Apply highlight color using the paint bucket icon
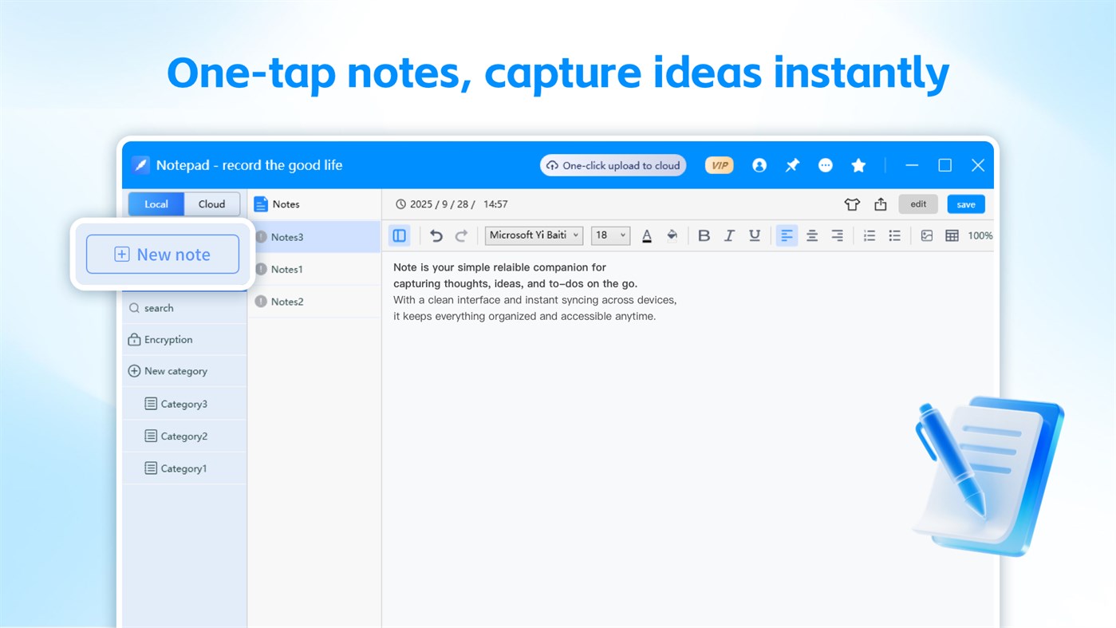 672,235
